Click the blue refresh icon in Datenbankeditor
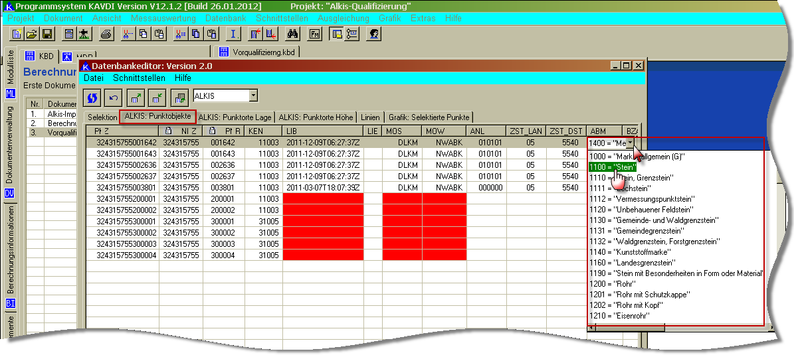 [92, 98]
